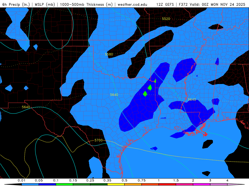Click the 4 color bar value

tap(228, 180)
